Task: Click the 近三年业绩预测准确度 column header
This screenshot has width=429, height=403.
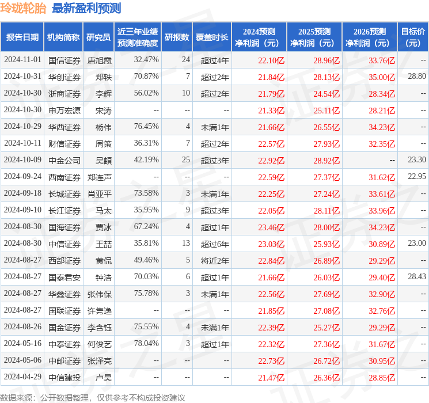Action: (x=138, y=37)
